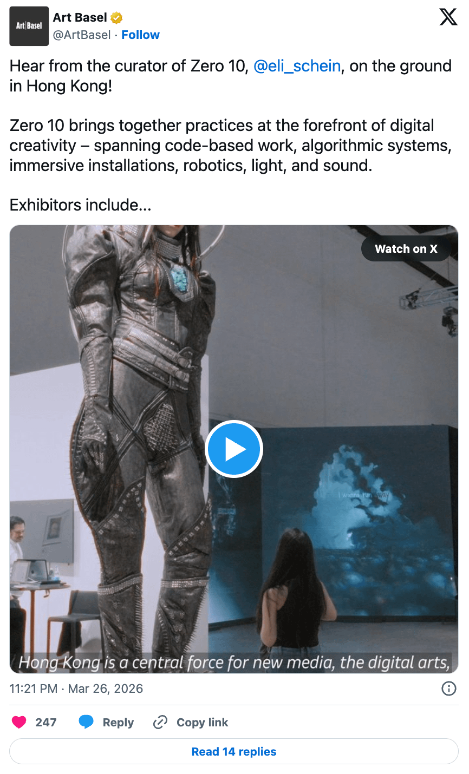
Task: Click the reply speech bubble icon
Action: click(86, 722)
